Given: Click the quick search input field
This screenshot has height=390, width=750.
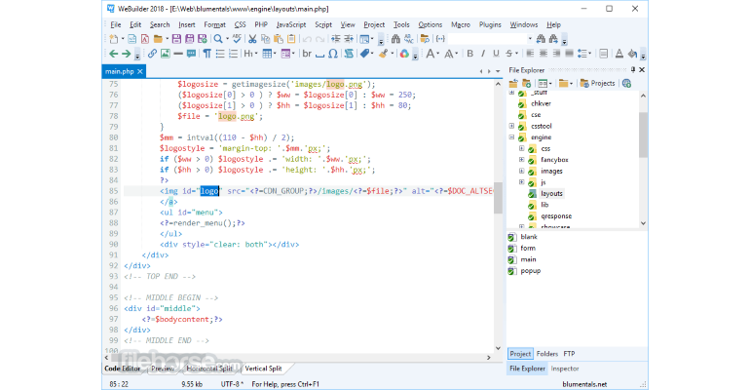Looking at the screenshot, I should (x=487, y=39).
